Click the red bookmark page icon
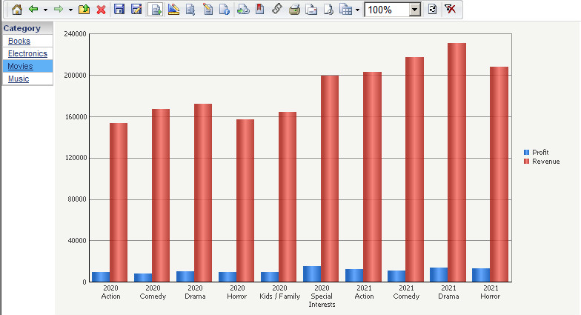 pyautogui.click(x=259, y=9)
